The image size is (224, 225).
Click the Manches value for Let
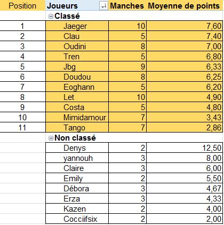[x=127, y=97]
